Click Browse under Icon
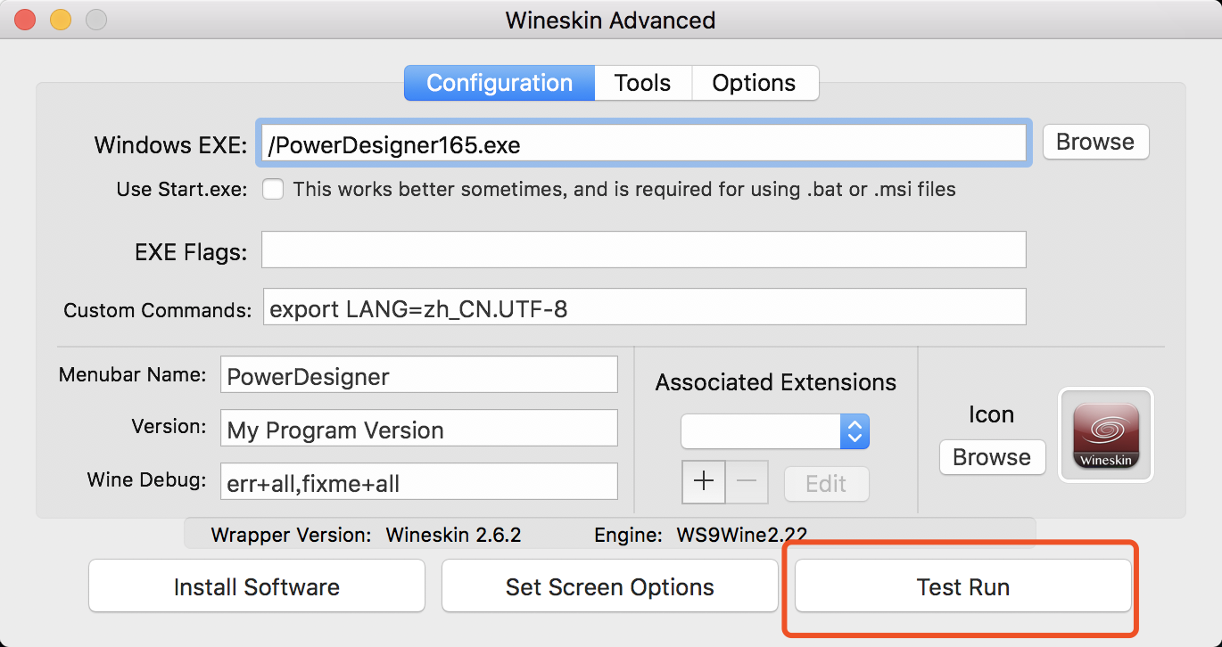This screenshot has height=647, width=1222. (992, 457)
